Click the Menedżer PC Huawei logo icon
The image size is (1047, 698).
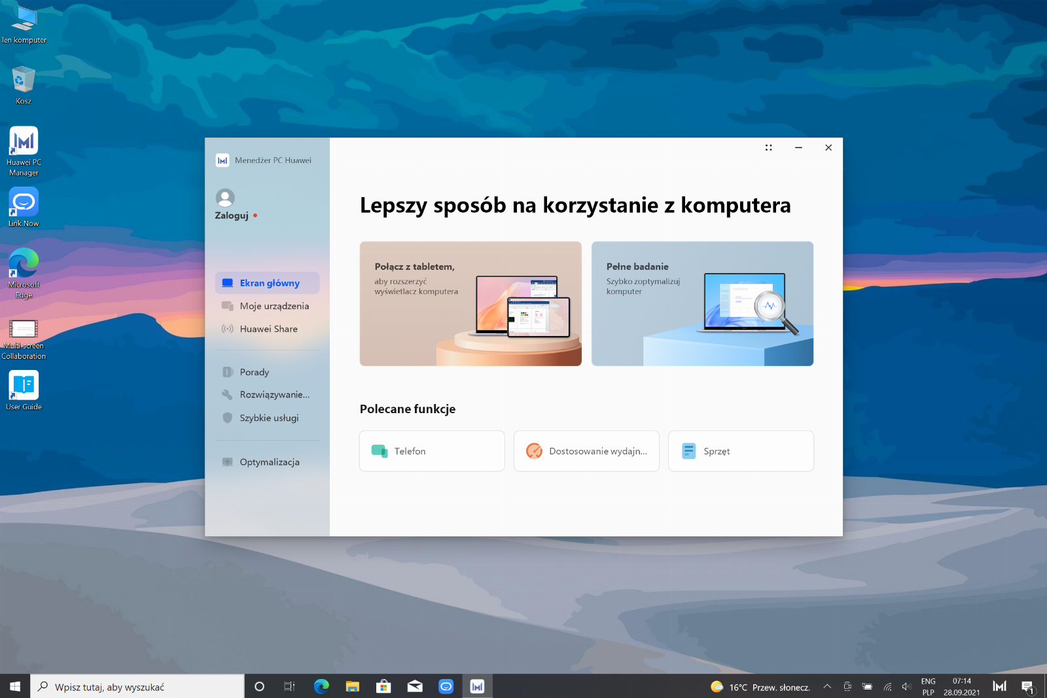[222, 160]
